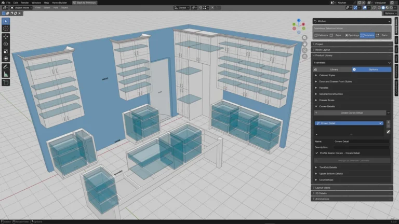This screenshot has width=399, height=224.
Task: Click the red X axis gizmo
Action: 303,24
